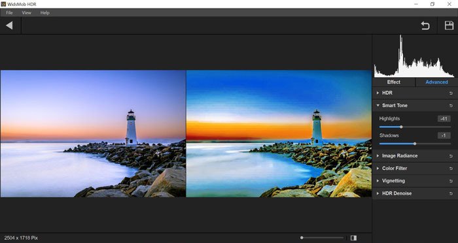Reset the HDR section settings
This screenshot has height=243, width=458.
pos(451,93)
